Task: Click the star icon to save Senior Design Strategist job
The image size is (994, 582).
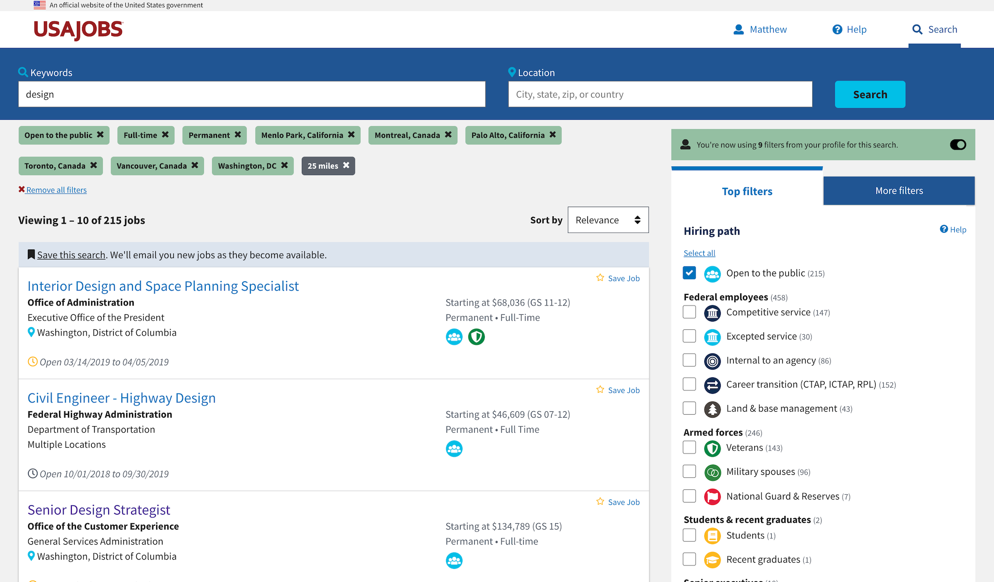Action: tap(600, 502)
